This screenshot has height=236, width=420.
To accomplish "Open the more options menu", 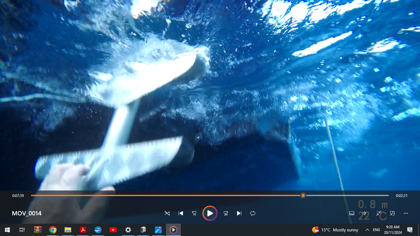I will [406, 213].
